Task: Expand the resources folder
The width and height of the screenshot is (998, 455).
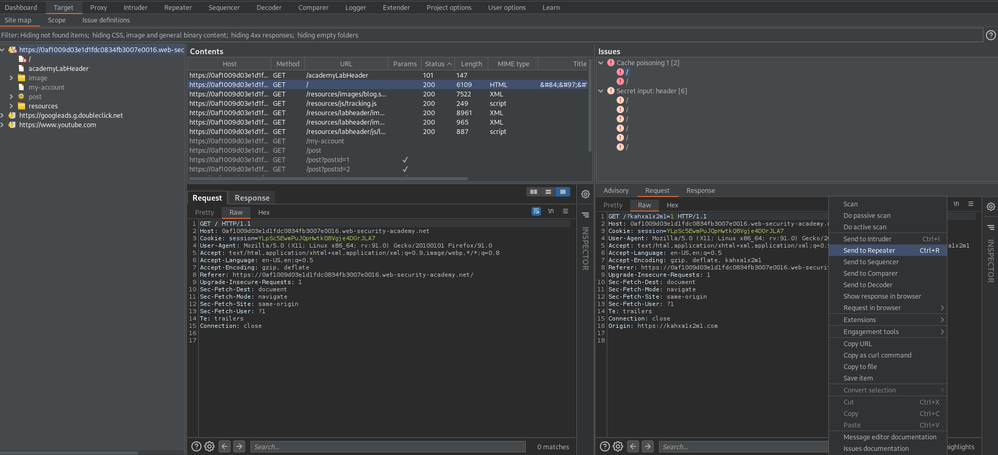Action: click(x=11, y=106)
